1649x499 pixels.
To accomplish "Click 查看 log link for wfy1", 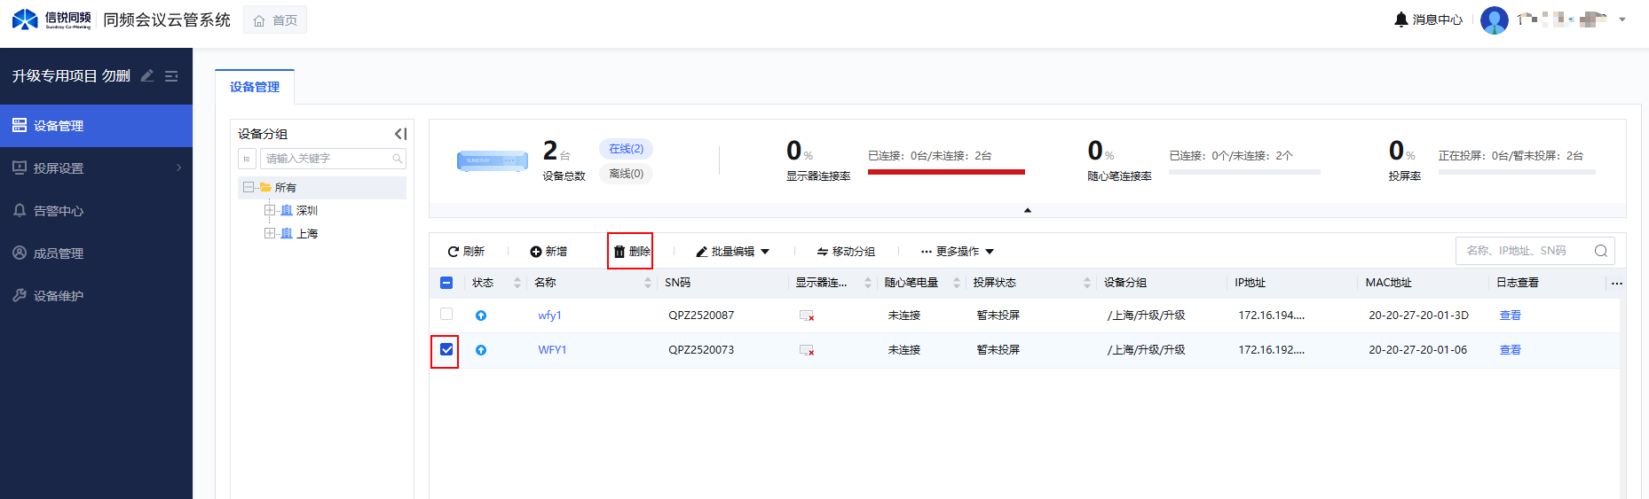I will pos(1510,316).
